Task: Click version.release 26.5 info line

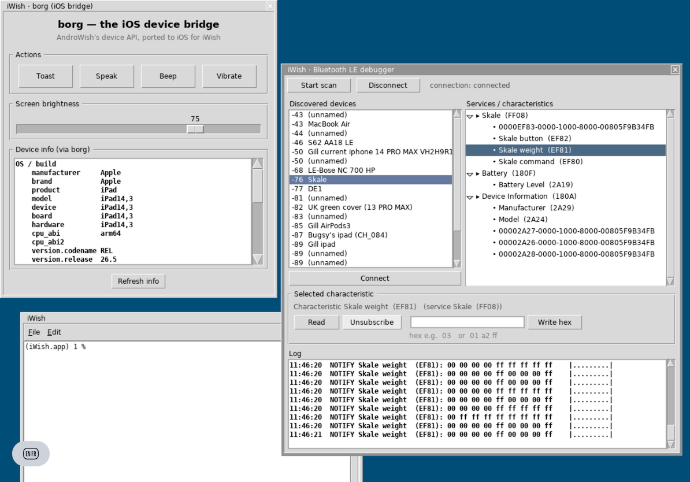Action: click(x=74, y=259)
